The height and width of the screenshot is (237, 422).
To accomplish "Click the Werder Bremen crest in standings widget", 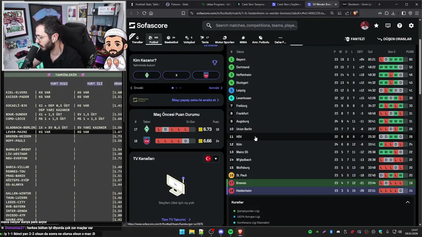I will click(147, 129).
